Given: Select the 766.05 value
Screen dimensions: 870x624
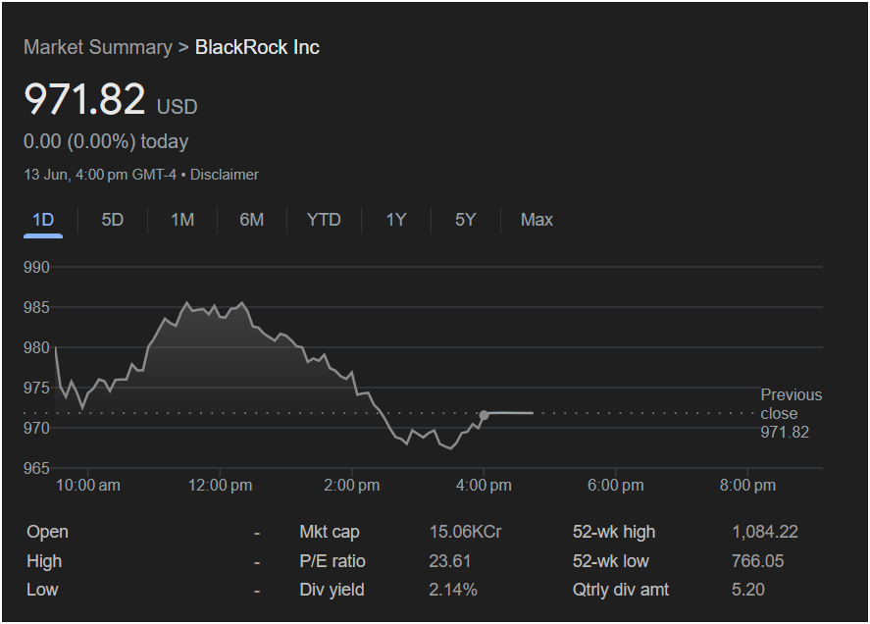Looking at the screenshot, I should pyautogui.click(x=757, y=561).
